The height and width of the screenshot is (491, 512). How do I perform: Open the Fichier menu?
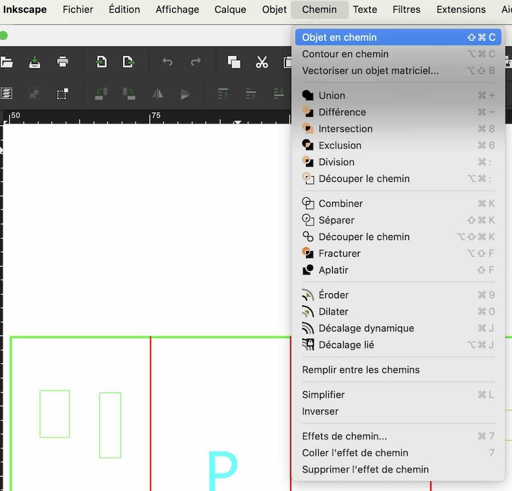[77, 10]
